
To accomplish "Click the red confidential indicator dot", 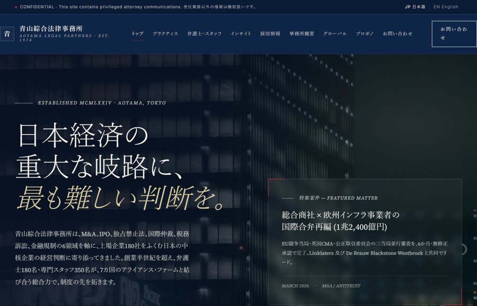I will 16,7.
